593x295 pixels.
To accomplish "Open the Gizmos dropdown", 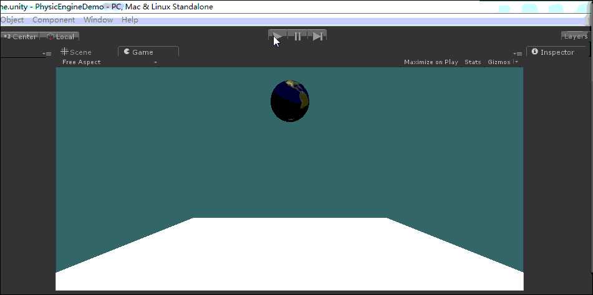I will click(x=503, y=62).
